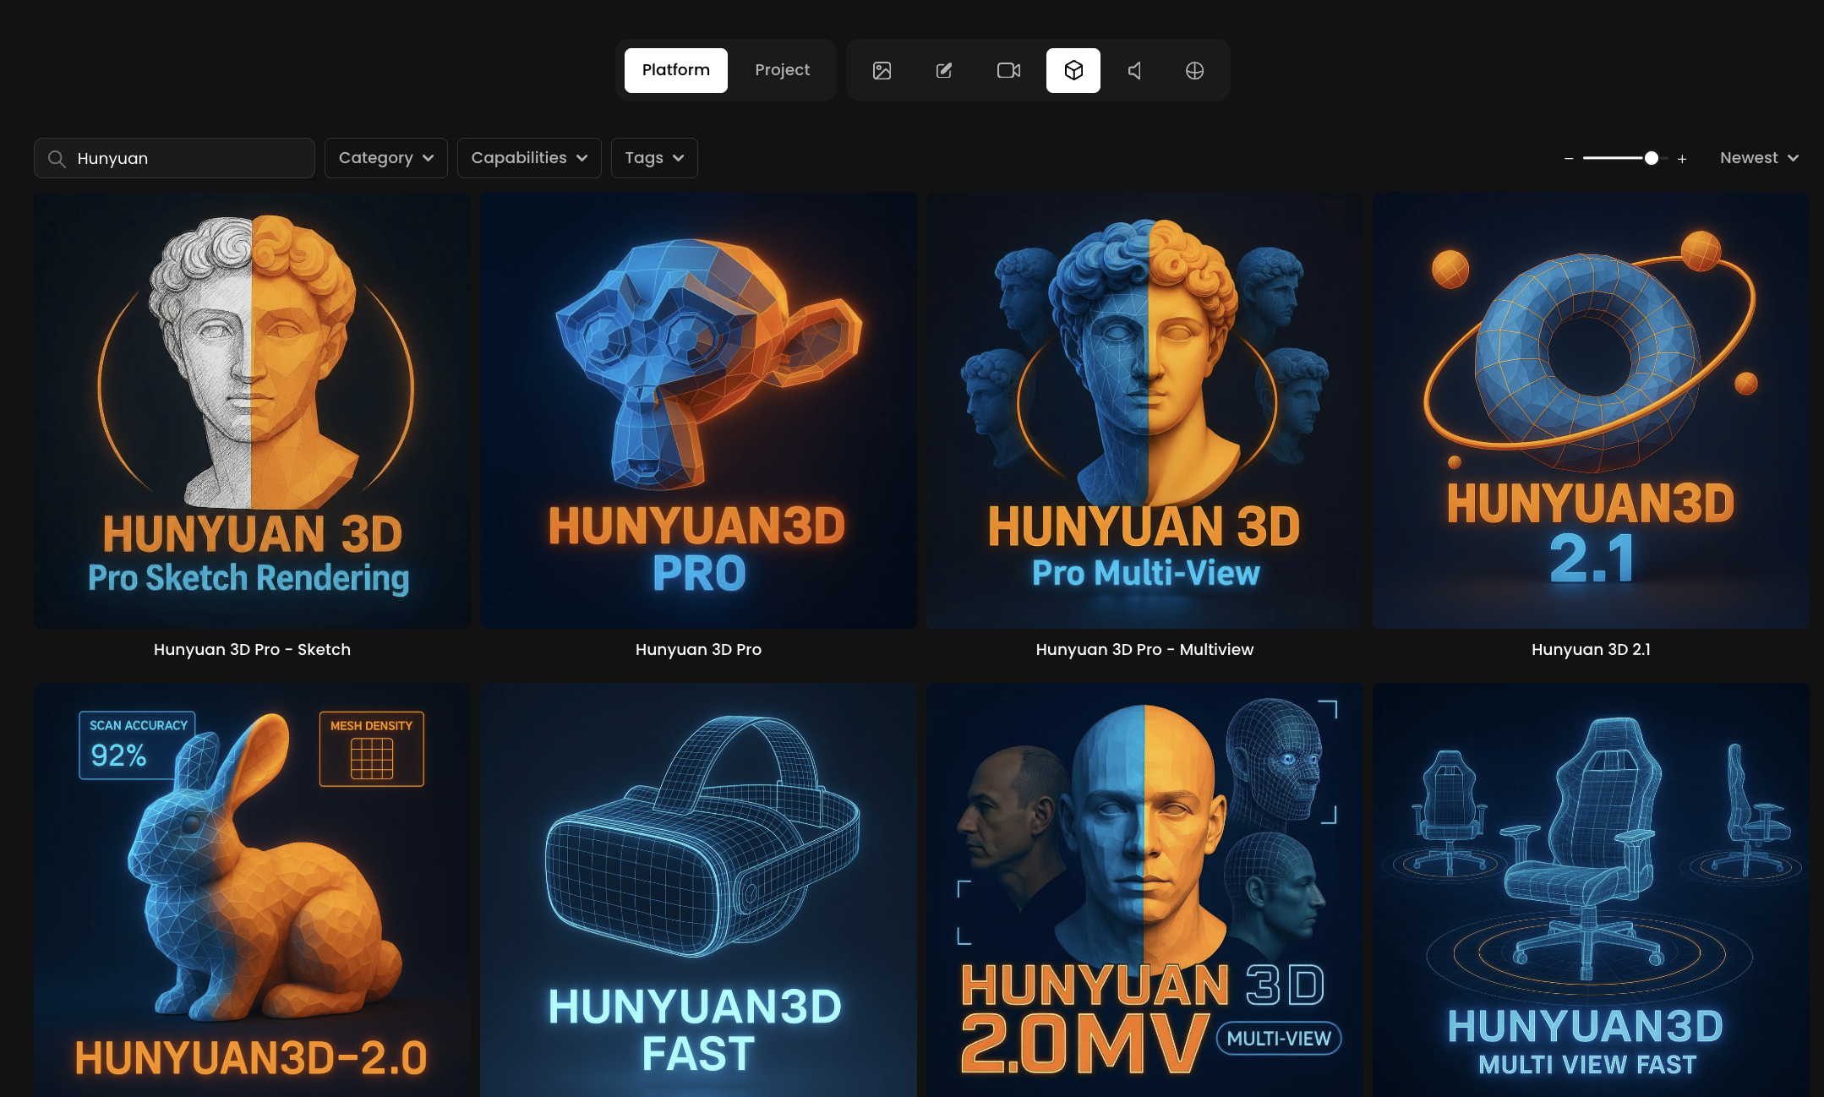Screen dimensions: 1824x1097
Task: Click the thumbnail size slider handle
Action: pyautogui.click(x=1651, y=158)
